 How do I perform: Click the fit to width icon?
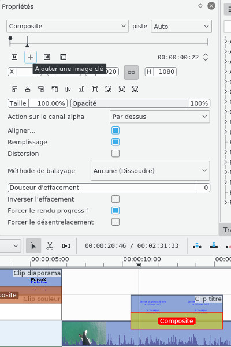click(x=122, y=89)
